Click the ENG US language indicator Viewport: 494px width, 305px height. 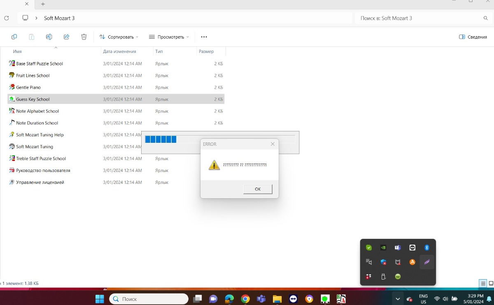(423, 299)
